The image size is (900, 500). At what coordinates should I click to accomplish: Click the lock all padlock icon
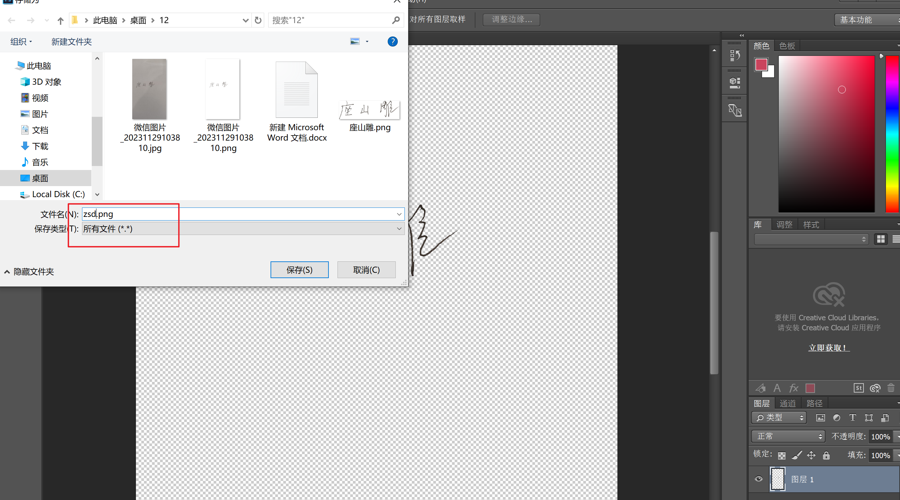(x=826, y=455)
